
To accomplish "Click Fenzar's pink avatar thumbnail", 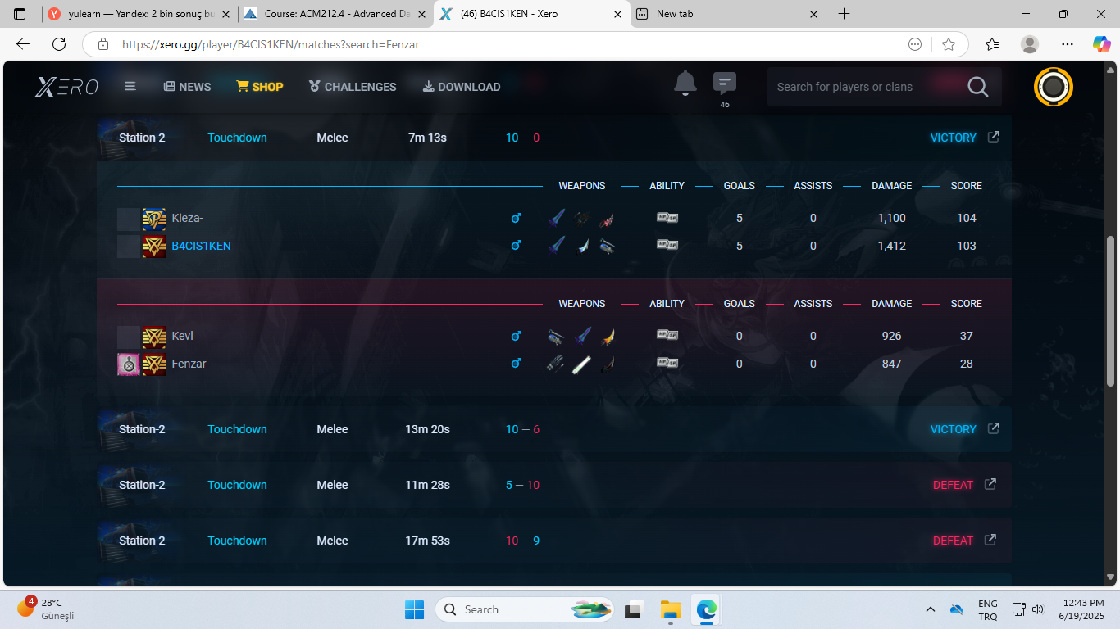I will tap(129, 364).
